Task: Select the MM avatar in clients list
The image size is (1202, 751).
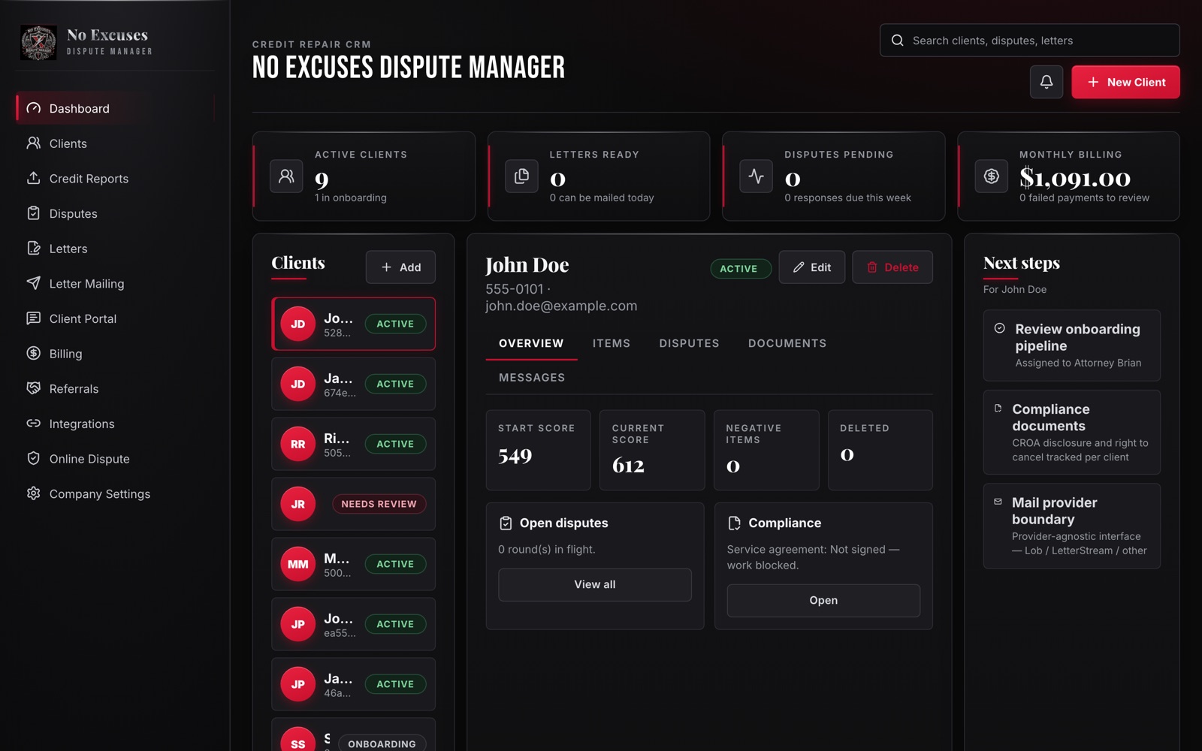Action: 298,564
